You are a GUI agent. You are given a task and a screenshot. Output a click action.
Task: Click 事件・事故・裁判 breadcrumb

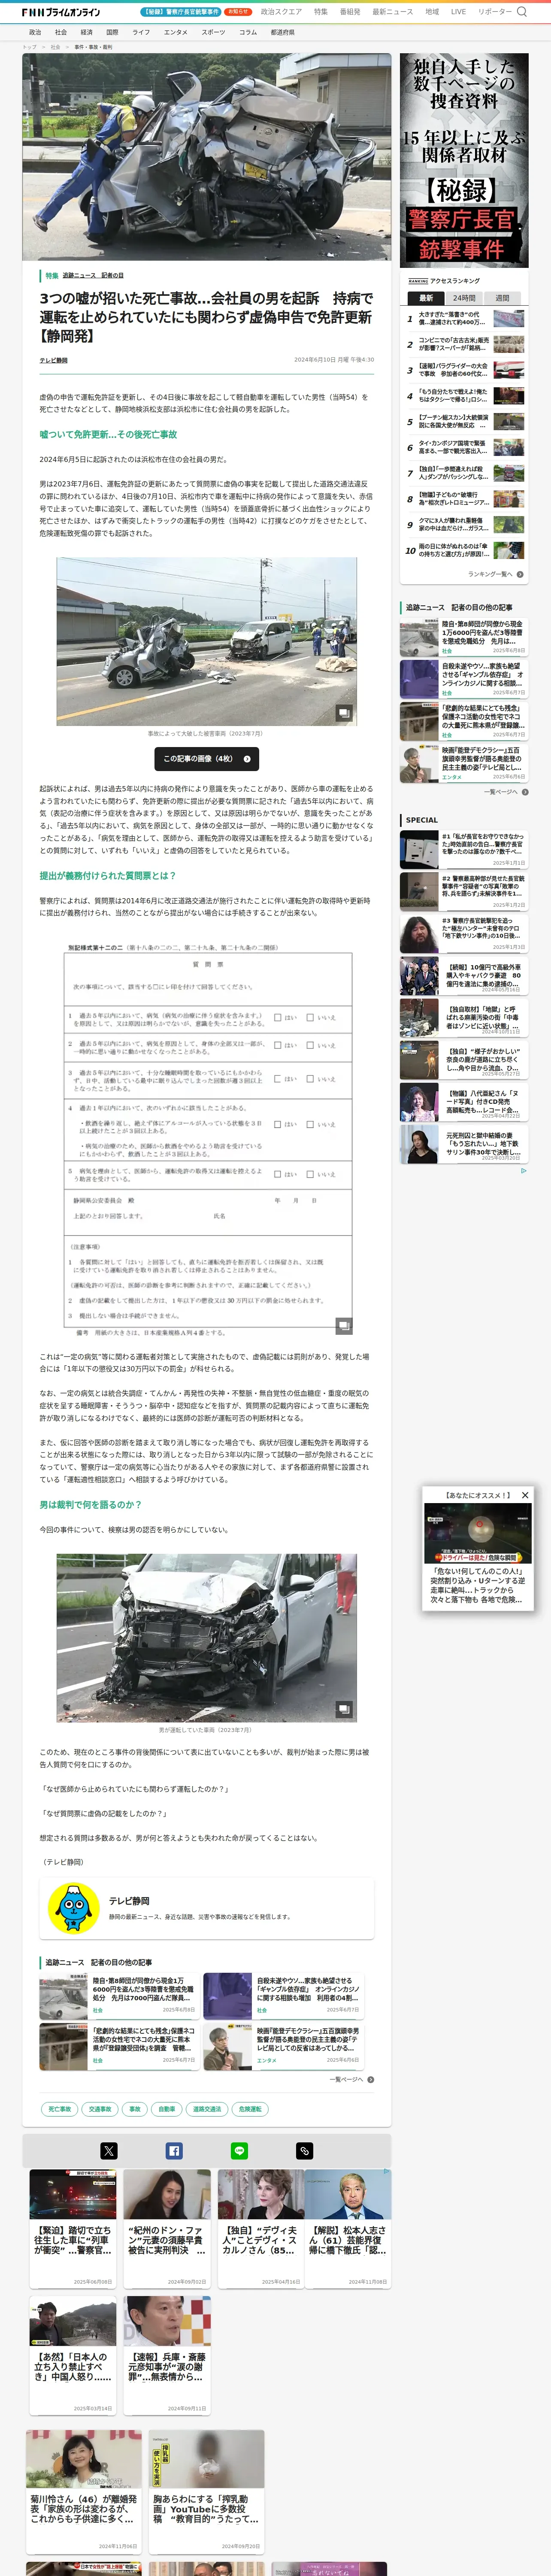93,47
